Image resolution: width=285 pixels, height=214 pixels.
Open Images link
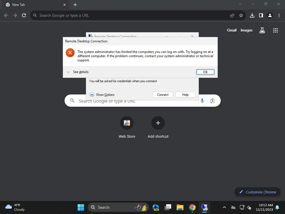click(247, 30)
